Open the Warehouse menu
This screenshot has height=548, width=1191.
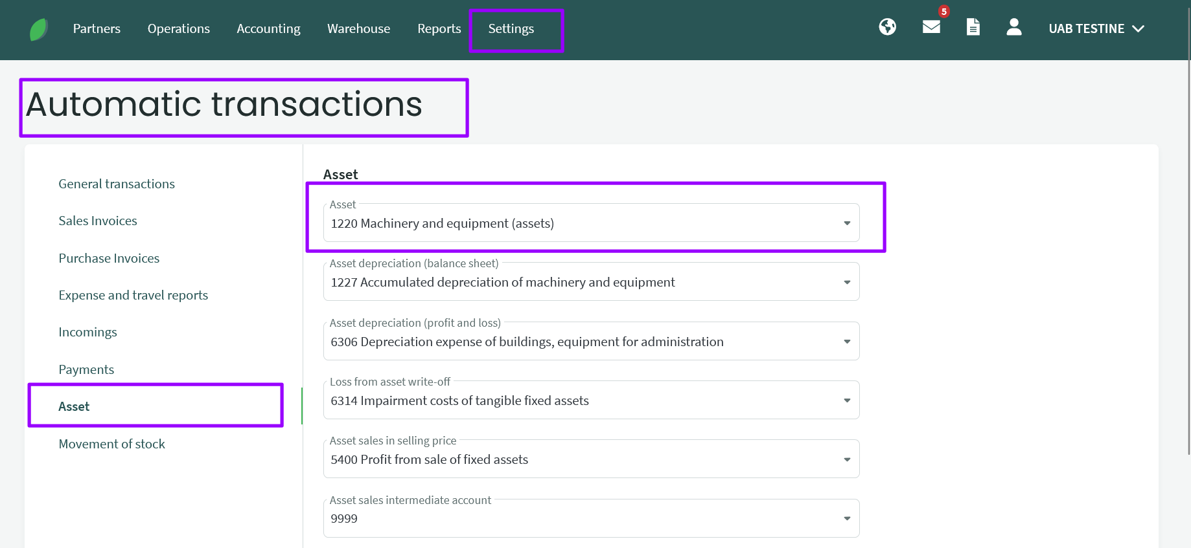tap(358, 29)
